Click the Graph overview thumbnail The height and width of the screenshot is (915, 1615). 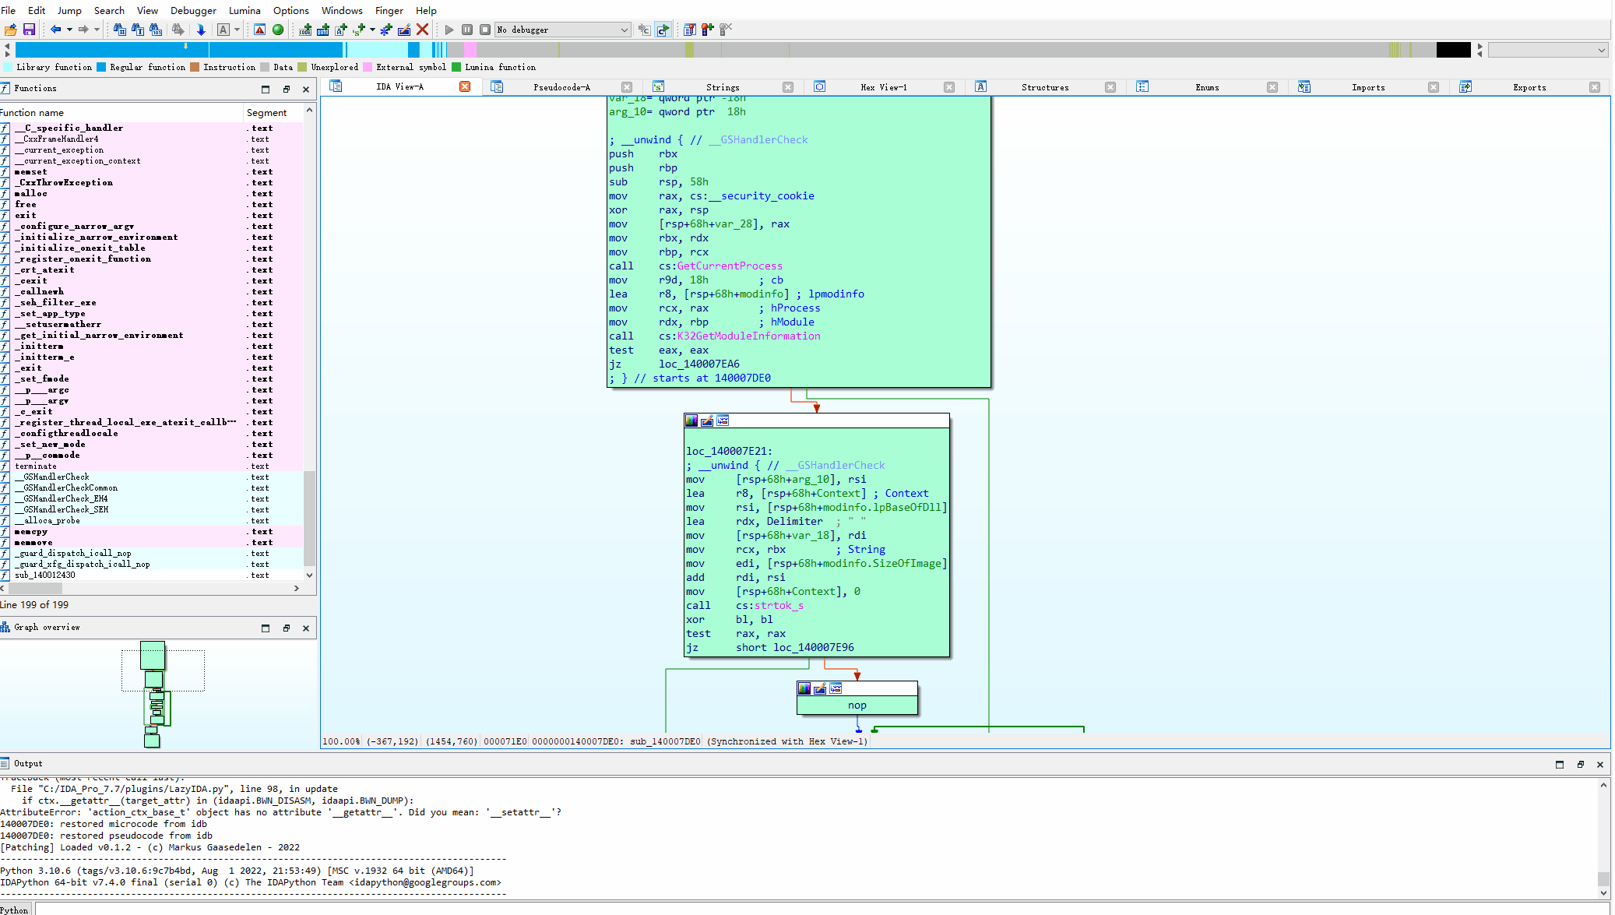pyautogui.click(x=156, y=693)
